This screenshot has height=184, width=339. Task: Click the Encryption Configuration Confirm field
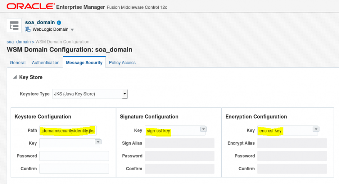click(x=292, y=169)
